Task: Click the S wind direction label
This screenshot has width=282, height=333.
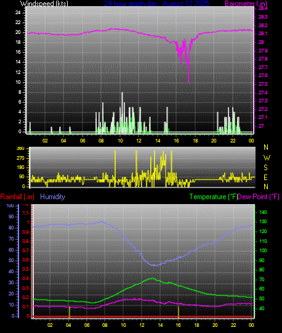Action: pyautogui.click(x=265, y=168)
